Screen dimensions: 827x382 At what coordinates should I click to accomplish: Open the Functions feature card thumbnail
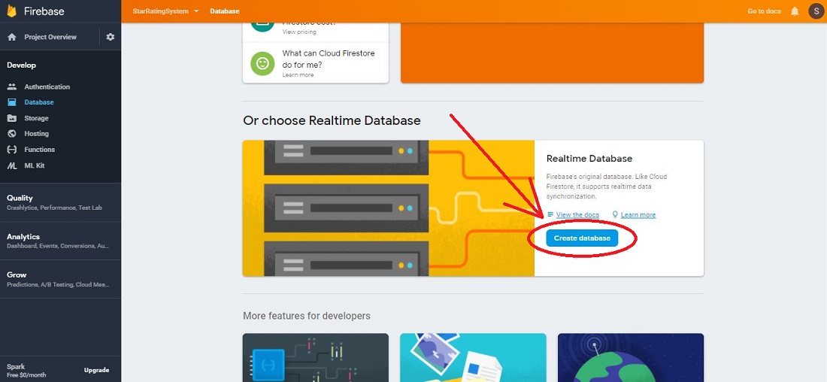coord(316,357)
